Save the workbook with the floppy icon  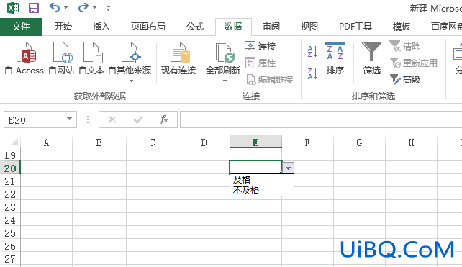click(34, 8)
